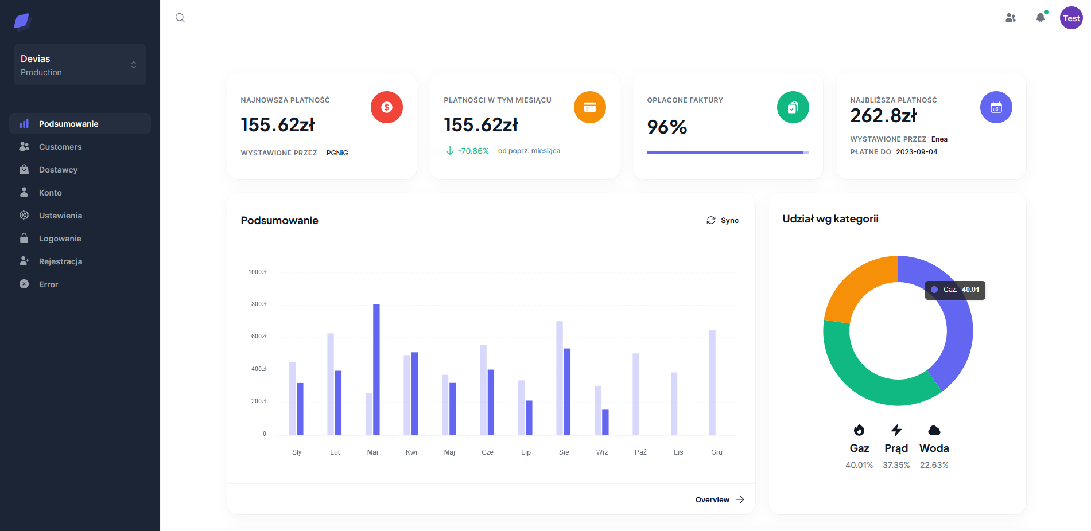Click the Devias logo icon

(x=22, y=21)
